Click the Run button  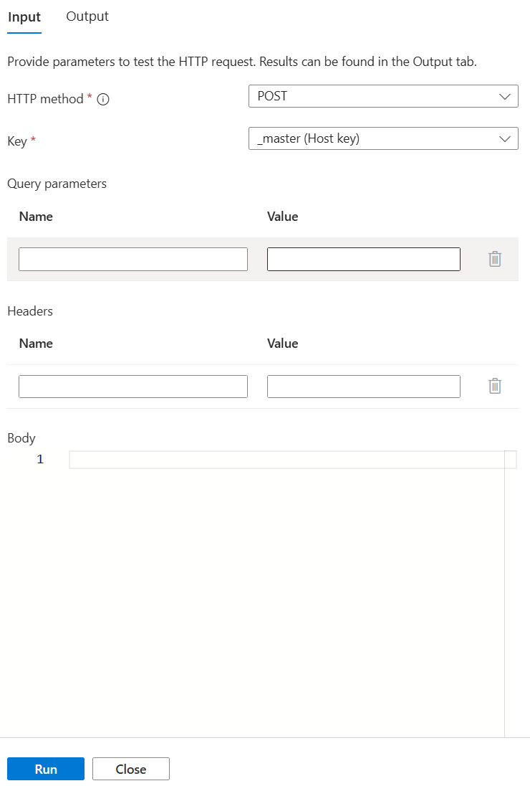click(x=46, y=769)
